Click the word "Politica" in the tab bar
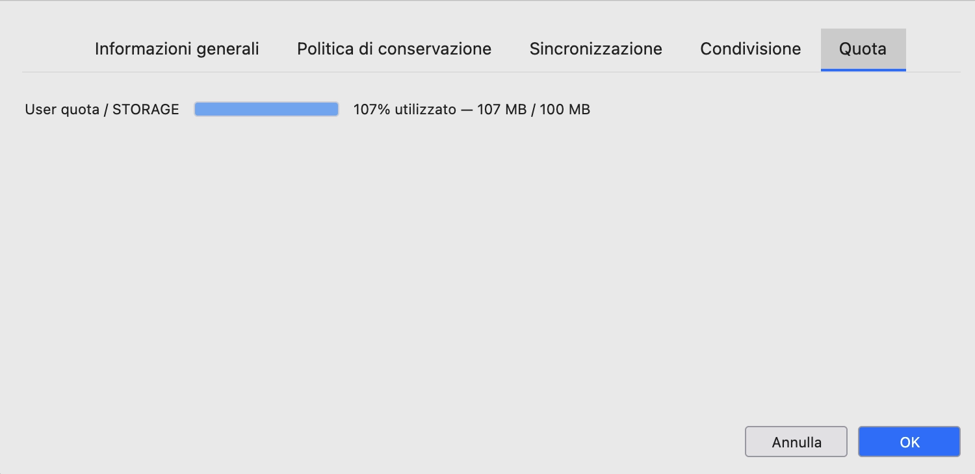This screenshot has height=474, width=975. coord(322,49)
